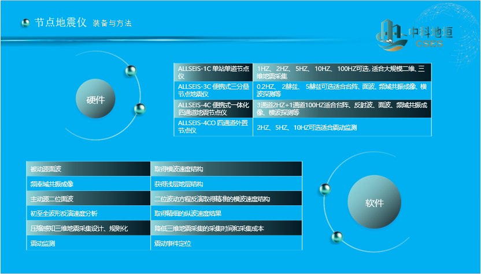
Task: Click the lower small sphere orbiting 软件
Action: pos(337,237)
